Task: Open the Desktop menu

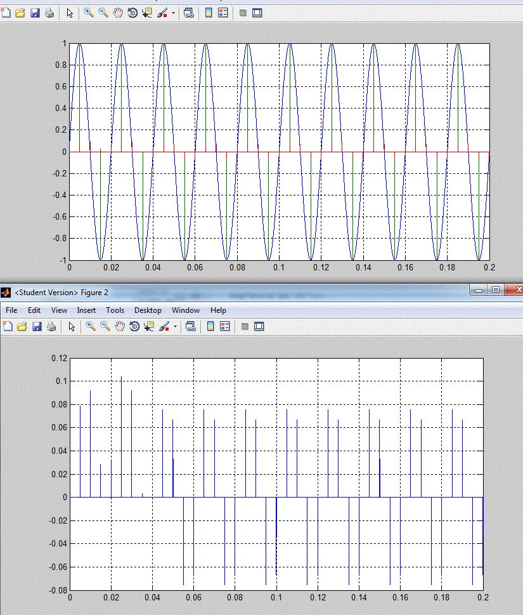Action: 148,310
